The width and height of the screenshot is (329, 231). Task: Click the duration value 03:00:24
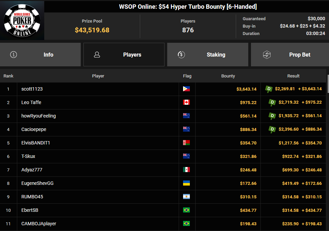click(x=315, y=33)
